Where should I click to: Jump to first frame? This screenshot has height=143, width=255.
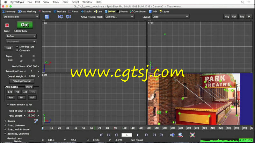pyautogui.click(x=109, y=135)
